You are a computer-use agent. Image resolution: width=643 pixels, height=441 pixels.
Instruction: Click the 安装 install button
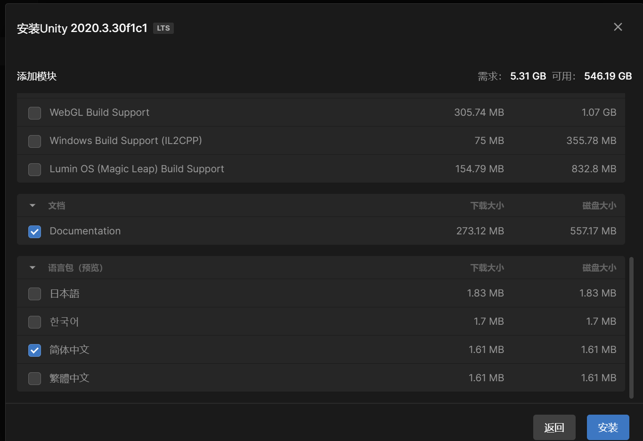coord(608,427)
